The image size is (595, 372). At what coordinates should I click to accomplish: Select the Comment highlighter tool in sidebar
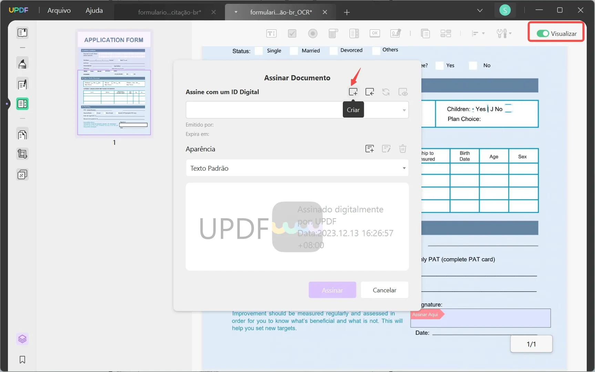tap(22, 64)
